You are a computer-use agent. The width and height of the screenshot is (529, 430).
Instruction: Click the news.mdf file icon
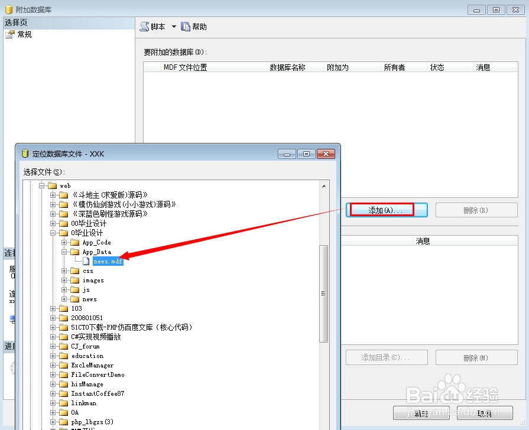[x=86, y=262]
